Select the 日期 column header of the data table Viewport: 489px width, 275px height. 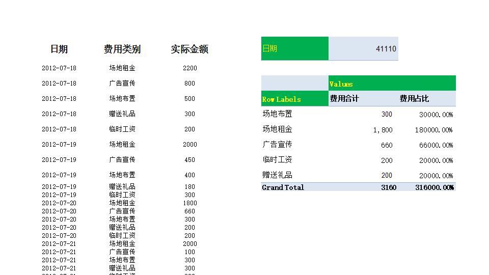coord(59,49)
